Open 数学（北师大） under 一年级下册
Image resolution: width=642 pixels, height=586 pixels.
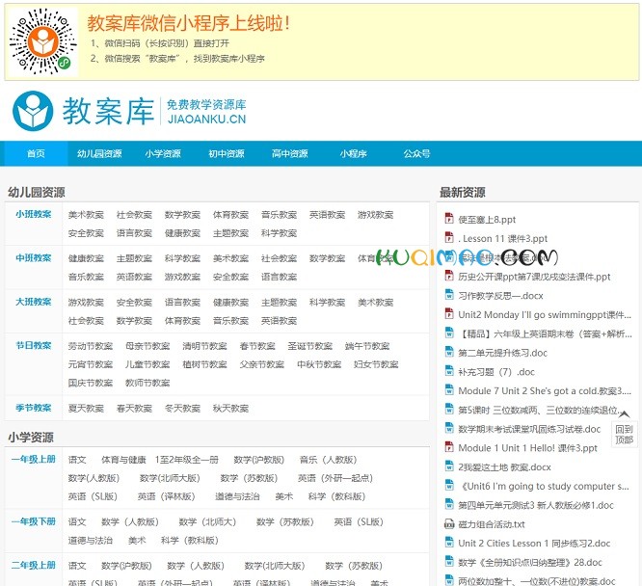[x=208, y=521]
